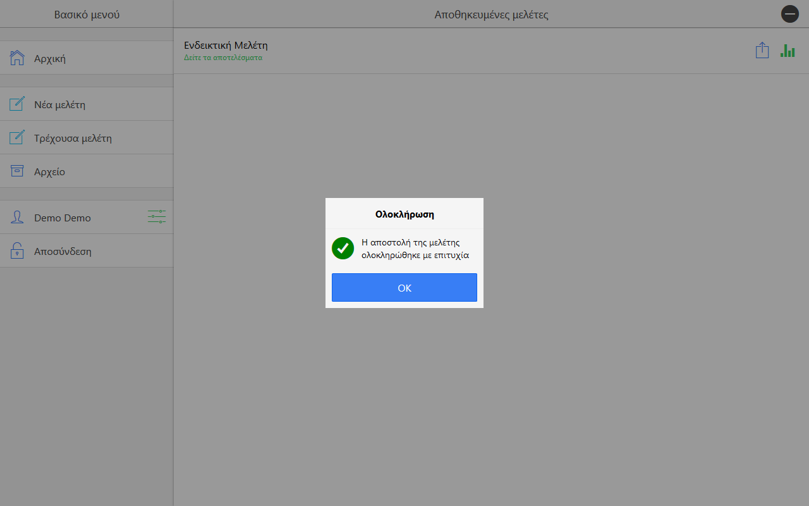Click the edit icon beside Τρέχουσα μελέτη
Image resolution: width=809 pixels, height=506 pixels.
pos(17,138)
